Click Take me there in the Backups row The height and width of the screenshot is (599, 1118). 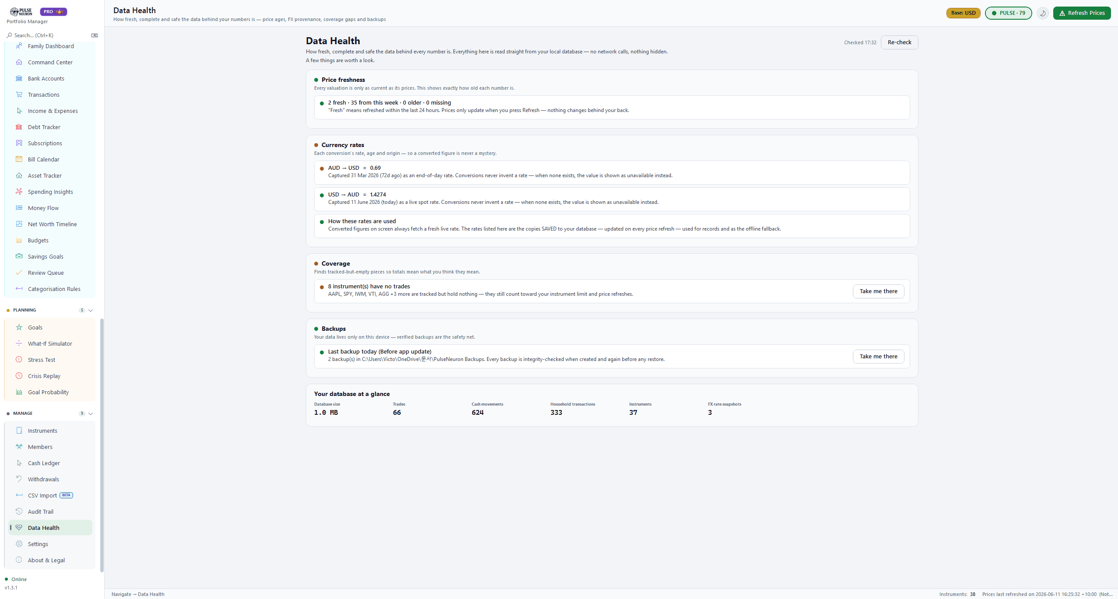tap(878, 357)
